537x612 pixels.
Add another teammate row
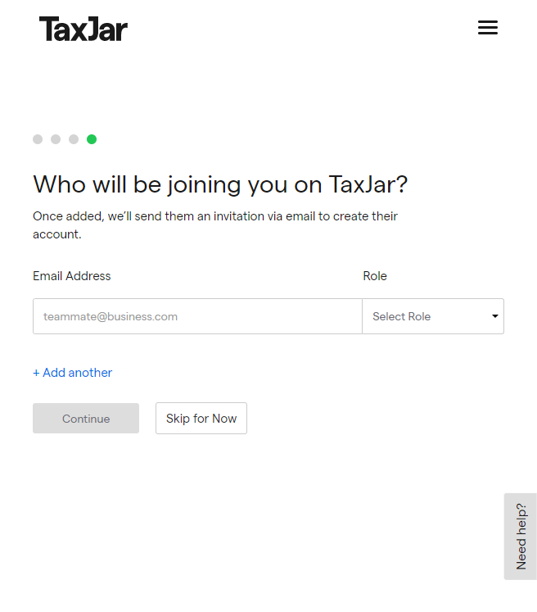[x=73, y=373]
